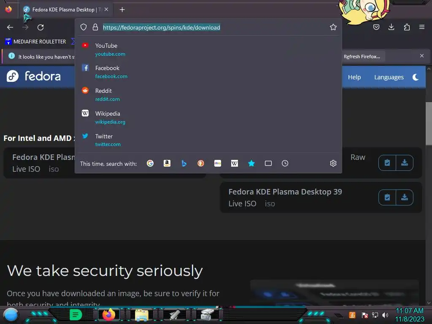This screenshot has width=432, height=324.
Task: Toggle dark mode moon icon
Action: click(x=416, y=77)
